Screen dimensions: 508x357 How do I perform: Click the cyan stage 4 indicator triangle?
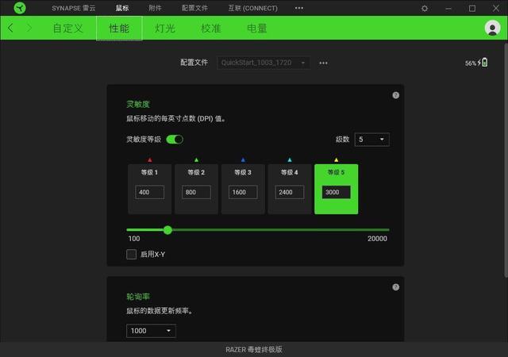(290, 159)
